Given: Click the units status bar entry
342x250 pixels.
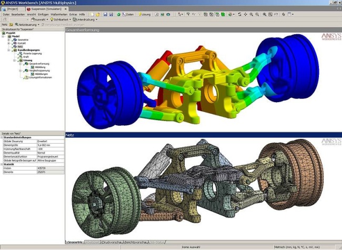Looking at the screenshot, I should tap(297, 247).
